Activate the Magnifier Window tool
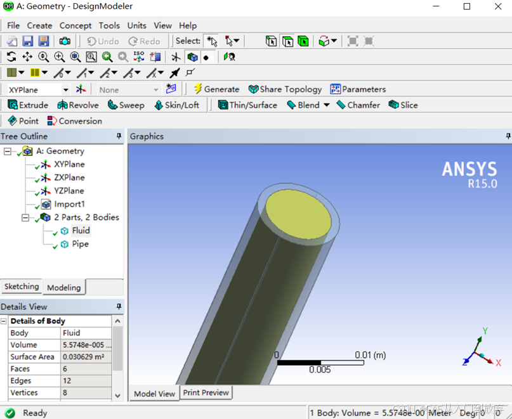The image size is (512, 419). coord(91,57)
